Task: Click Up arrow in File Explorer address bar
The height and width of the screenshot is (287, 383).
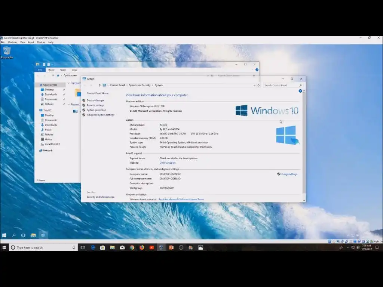Action: 53,75
